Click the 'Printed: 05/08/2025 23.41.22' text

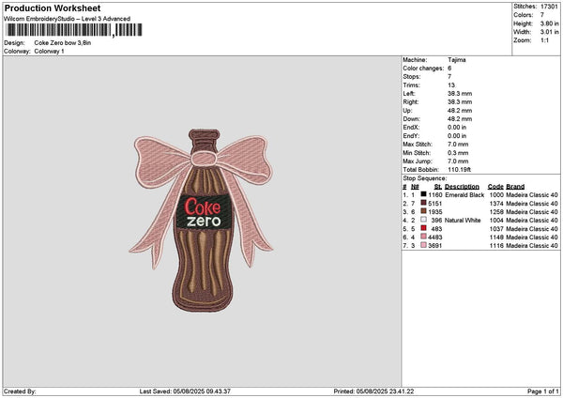373,391
